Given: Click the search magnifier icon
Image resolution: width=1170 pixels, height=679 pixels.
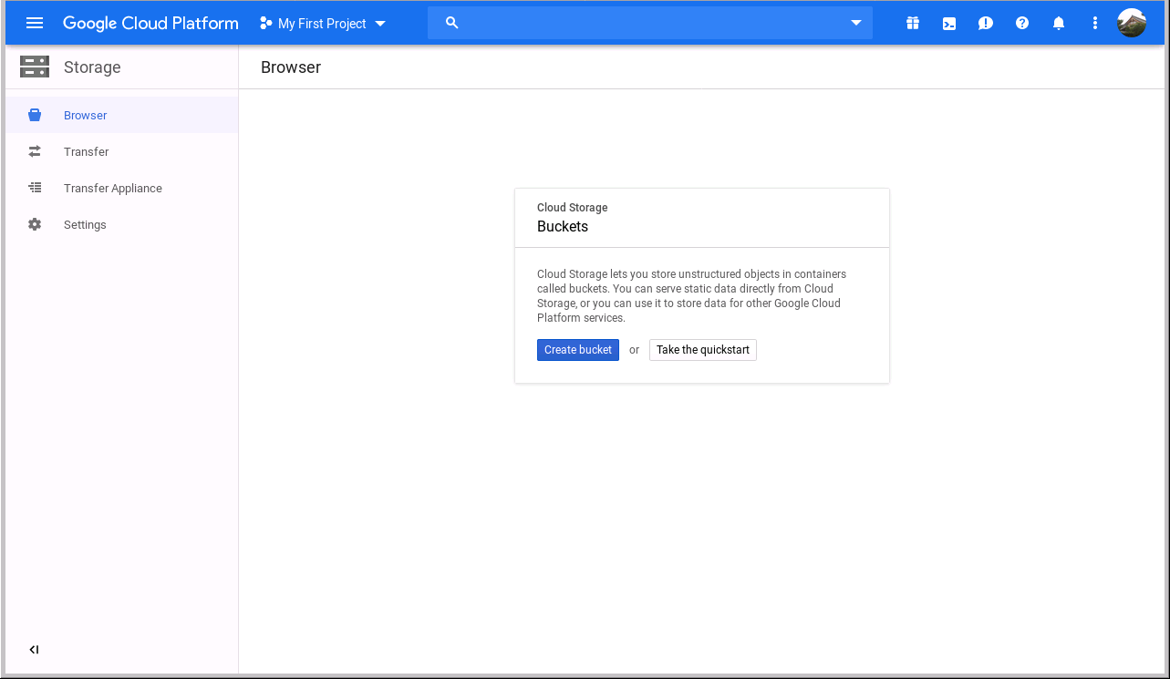Looking at the screenshot, I should pos(451,23).
